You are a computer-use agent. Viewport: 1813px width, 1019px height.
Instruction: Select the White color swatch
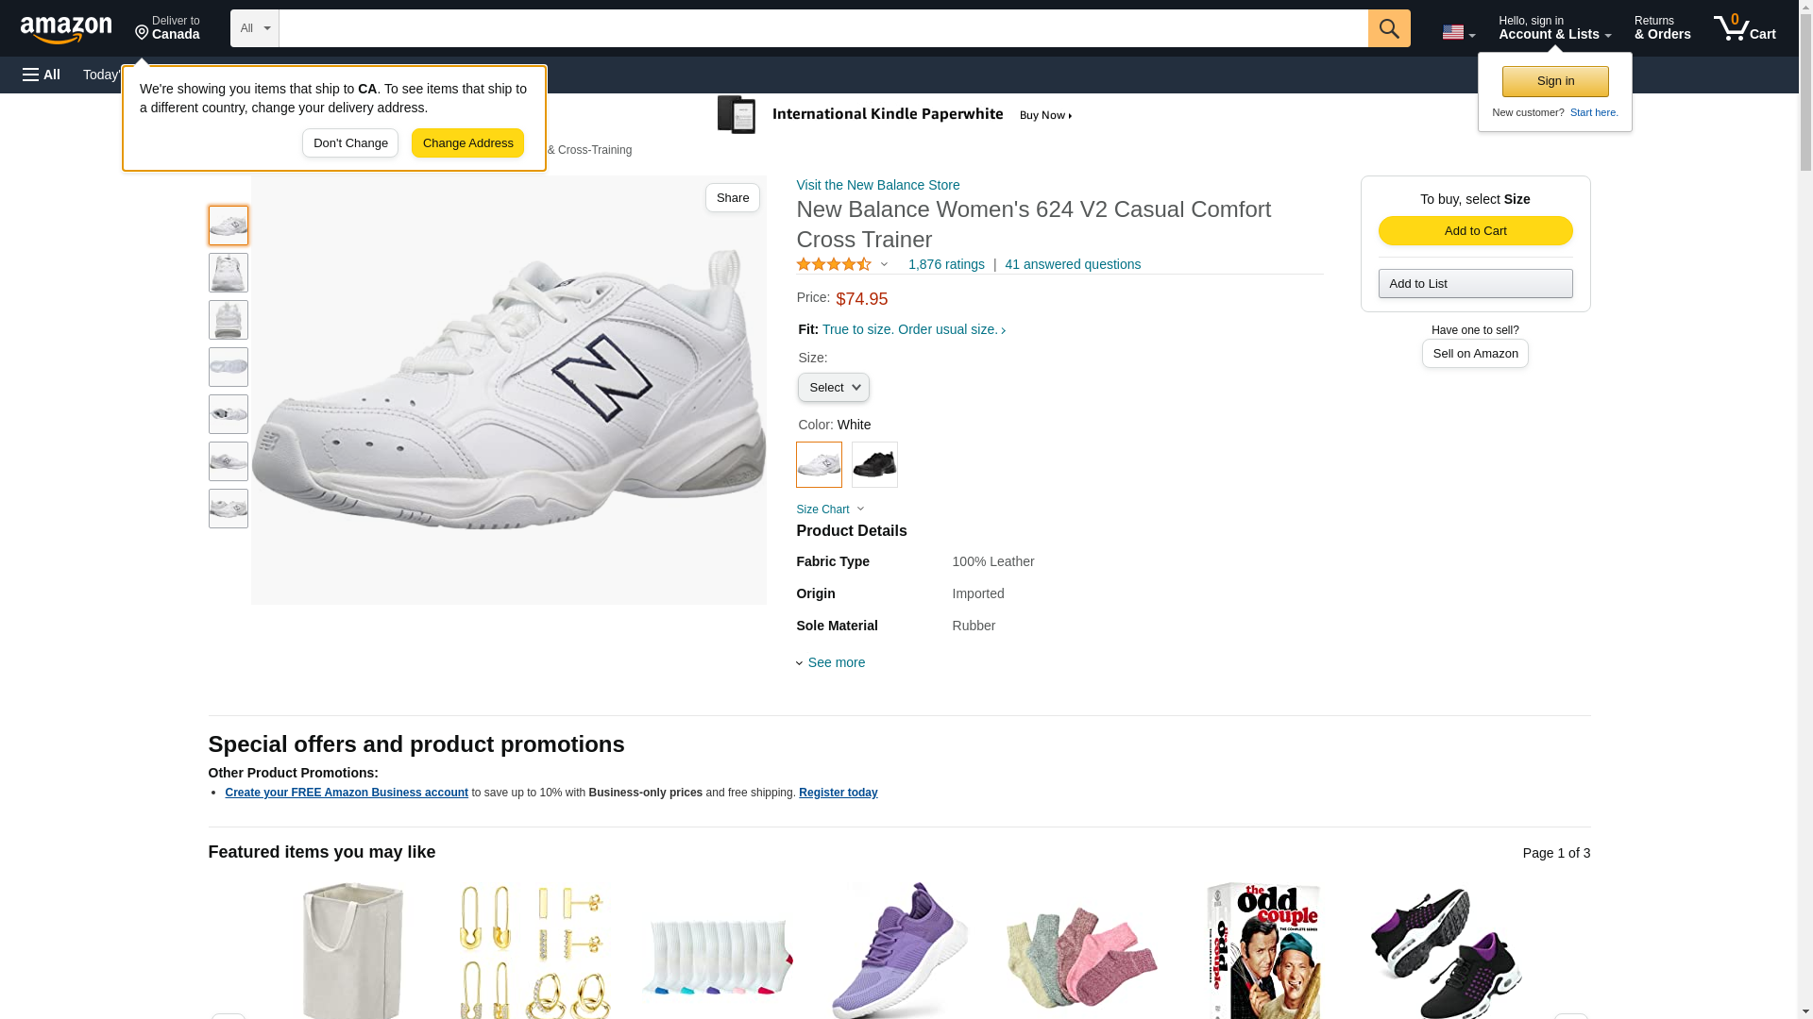click(x=819, y=464)
